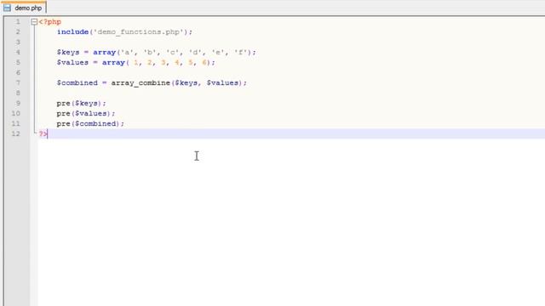Click the array keyword on line 4

104,53
